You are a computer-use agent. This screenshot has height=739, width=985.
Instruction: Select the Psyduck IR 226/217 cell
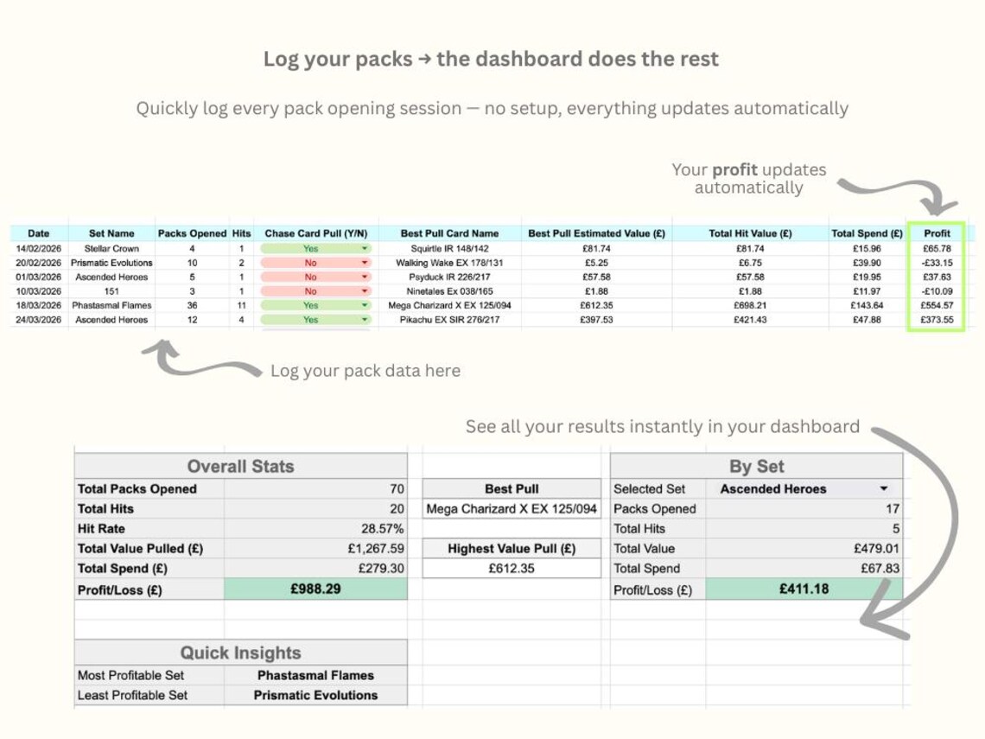pos(450,277)
